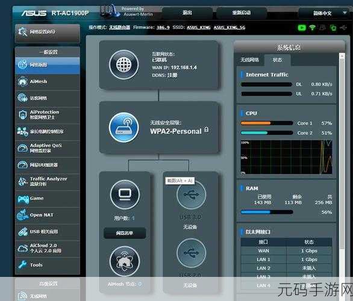353x301 pixels.
Task: Select the wireless router security icon
Action: click(123, 128)
